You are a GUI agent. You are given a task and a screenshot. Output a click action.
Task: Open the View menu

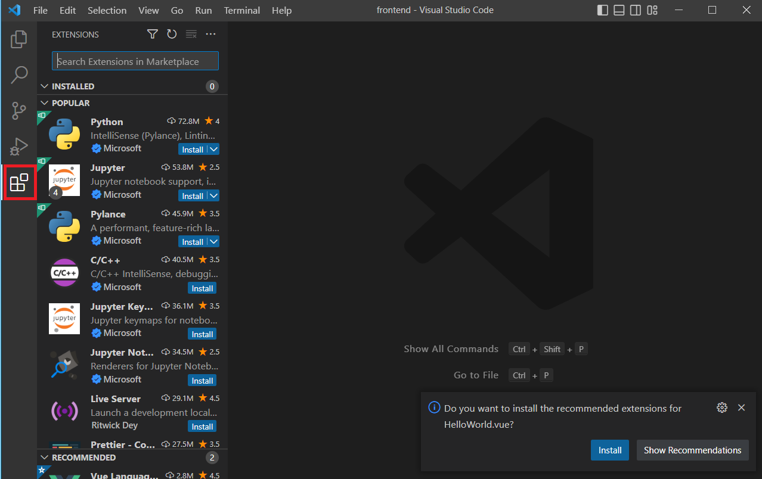click(148, 10)
